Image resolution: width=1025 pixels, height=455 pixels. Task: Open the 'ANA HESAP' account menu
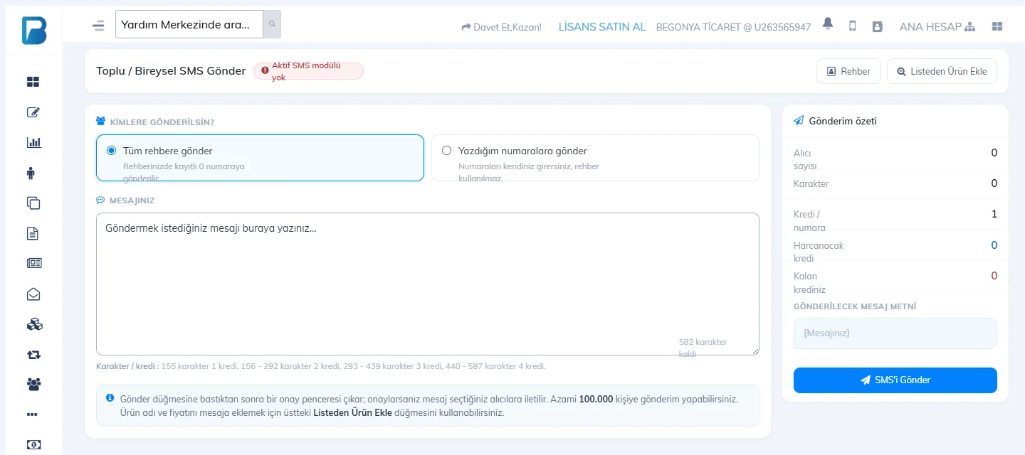click(x=937, y=27)
